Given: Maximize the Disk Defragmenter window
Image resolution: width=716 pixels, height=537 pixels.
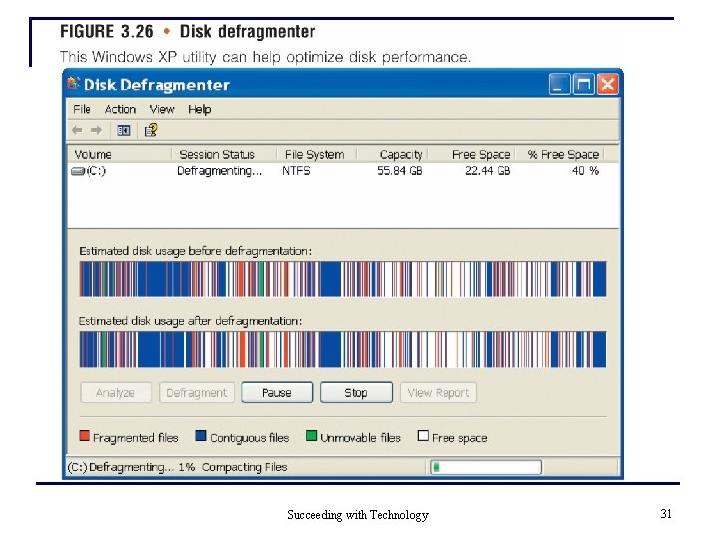Looking at the screenshot, I should pyautogui.click(x=583, y=85).
